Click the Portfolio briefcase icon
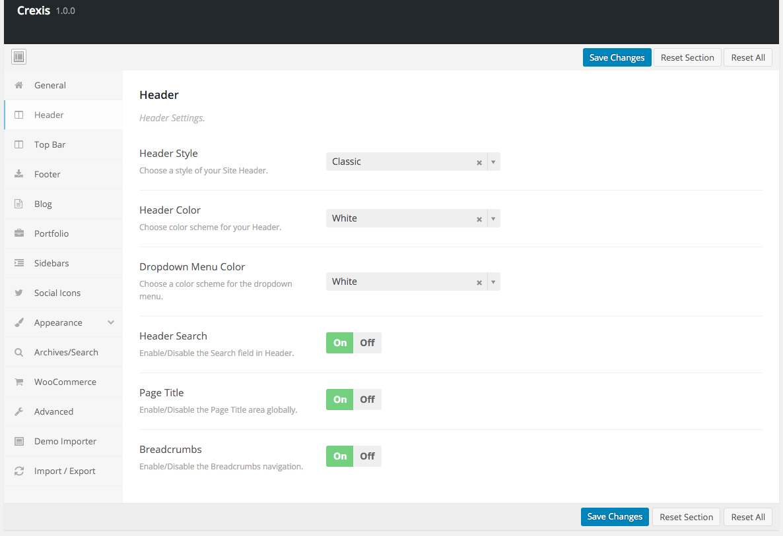This screenshot has width=783, height=536. tap(19, 233)
